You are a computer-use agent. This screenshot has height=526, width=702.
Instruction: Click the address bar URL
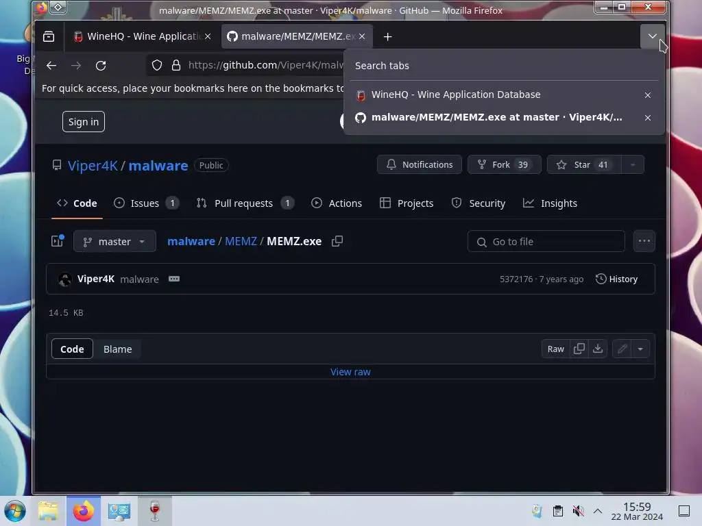pyautogui.click(x=265, y=65)
